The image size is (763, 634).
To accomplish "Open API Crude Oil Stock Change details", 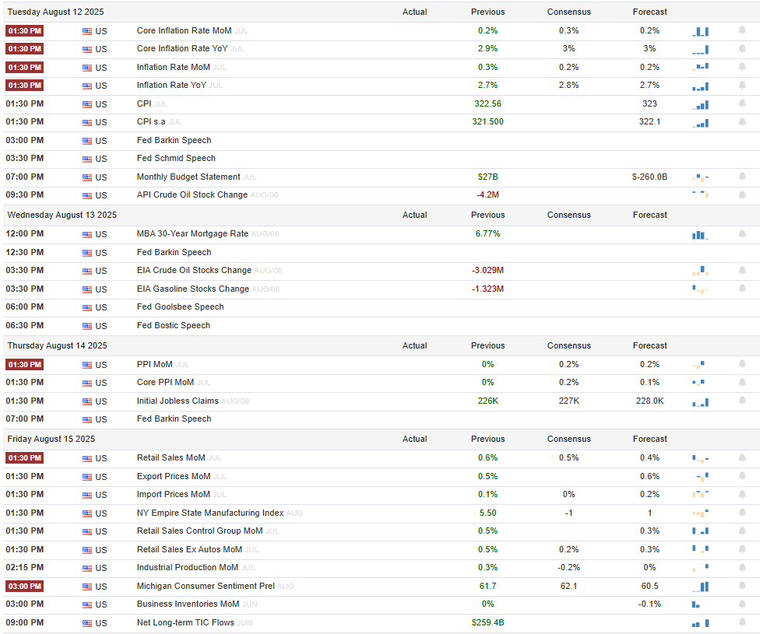I will point(192,195).
